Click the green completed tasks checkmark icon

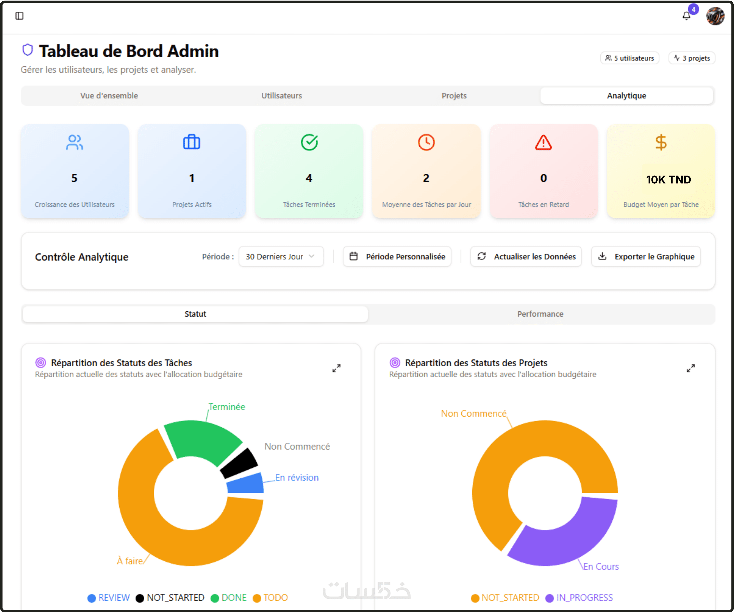click(x=309, y=142)
